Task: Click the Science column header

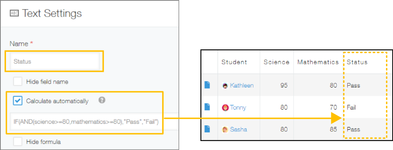Action: [x=276, y=62]
